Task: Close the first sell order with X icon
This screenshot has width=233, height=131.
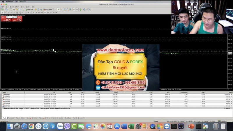Action: click(x=231, y=95)
